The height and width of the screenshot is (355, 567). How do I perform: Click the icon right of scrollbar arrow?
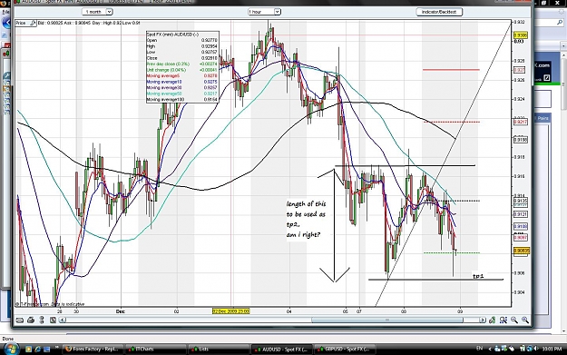[492, 320]
